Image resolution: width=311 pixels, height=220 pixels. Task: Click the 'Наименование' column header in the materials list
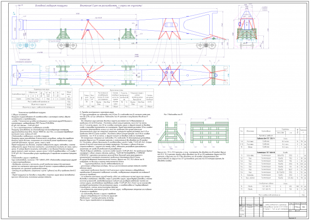tap(266, 131)
